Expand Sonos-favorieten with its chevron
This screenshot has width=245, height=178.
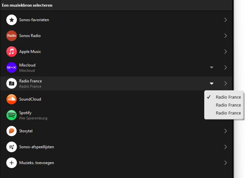click(x=225, y=20)
